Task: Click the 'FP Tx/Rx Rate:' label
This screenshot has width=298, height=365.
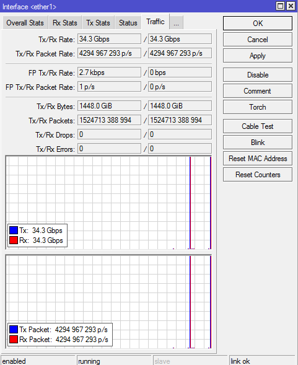Action: pos(51,73)
